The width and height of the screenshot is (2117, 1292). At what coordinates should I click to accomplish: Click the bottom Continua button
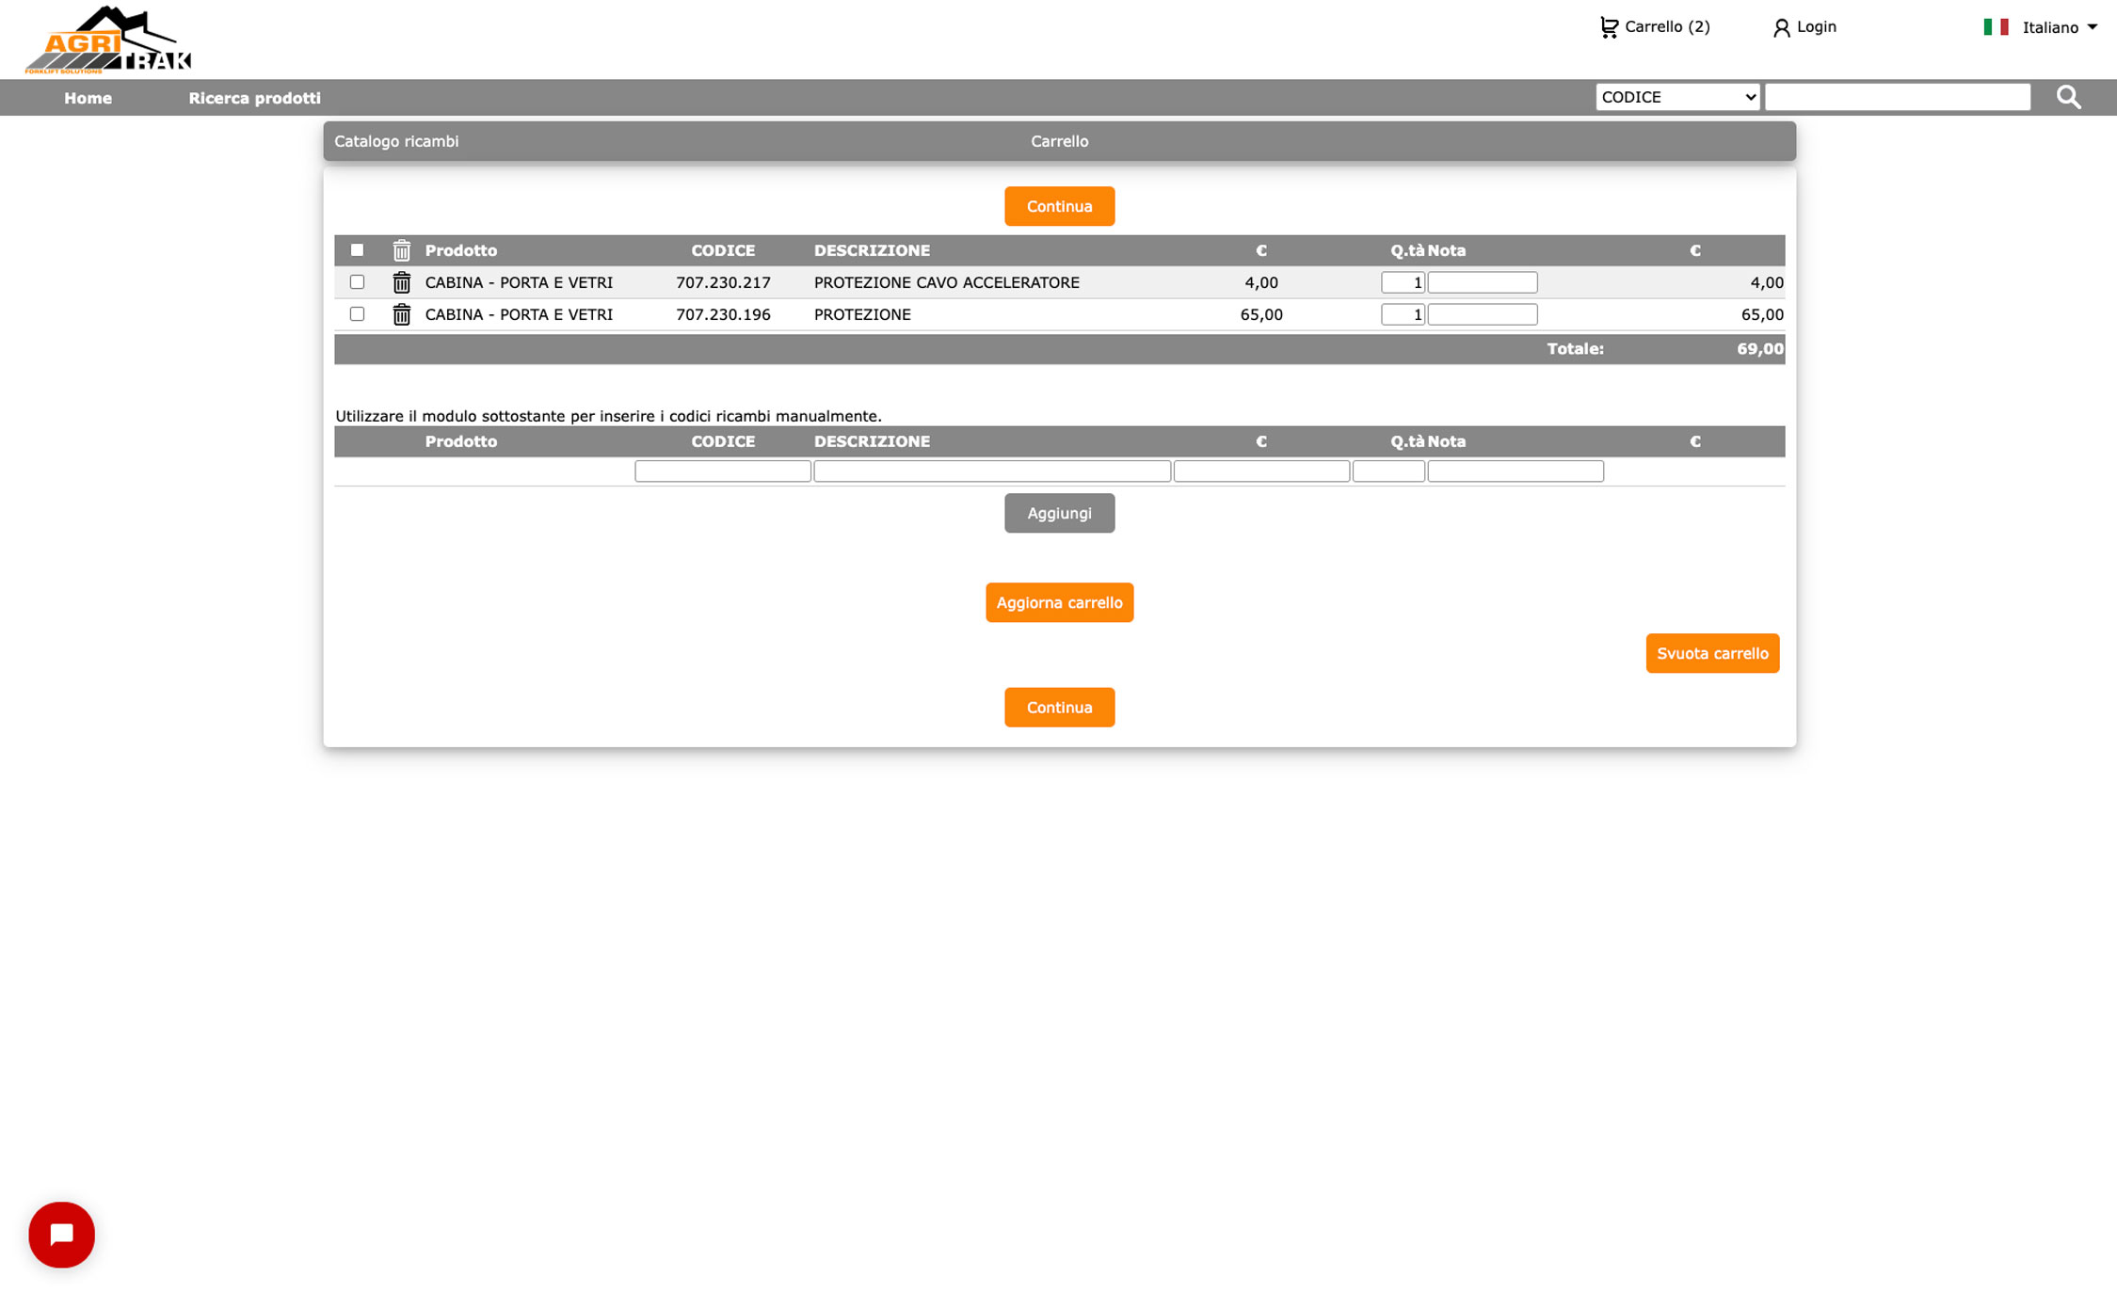point(1059,708)
